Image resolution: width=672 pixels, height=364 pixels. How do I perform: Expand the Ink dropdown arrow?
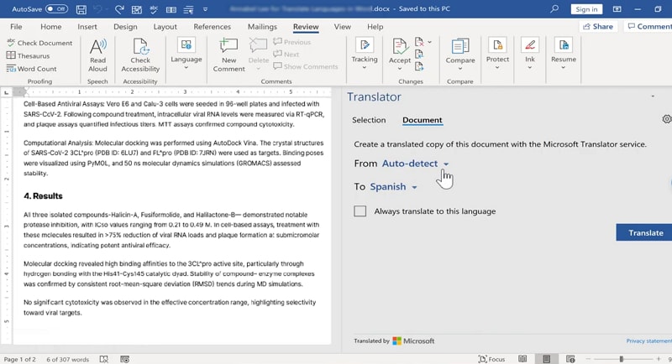[530, 68]
